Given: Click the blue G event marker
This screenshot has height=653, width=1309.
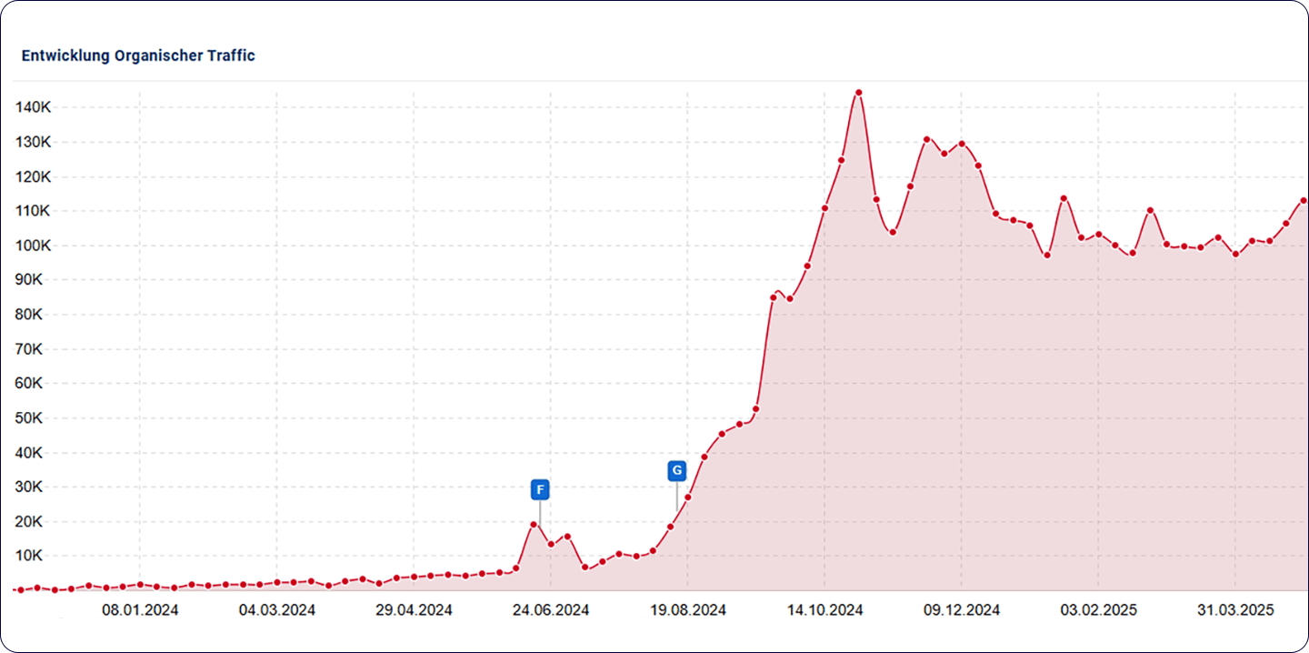Looking at the screenshot, I should [x=676, y=470].
